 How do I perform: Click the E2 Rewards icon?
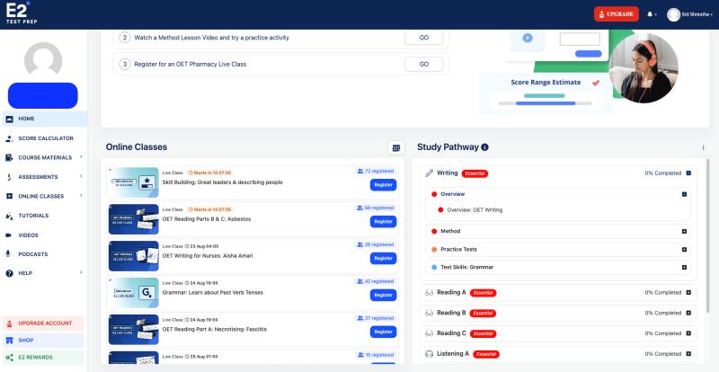(9, 358)
